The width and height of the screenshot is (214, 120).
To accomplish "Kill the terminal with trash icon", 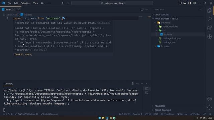I will click(x=132, y=84).
